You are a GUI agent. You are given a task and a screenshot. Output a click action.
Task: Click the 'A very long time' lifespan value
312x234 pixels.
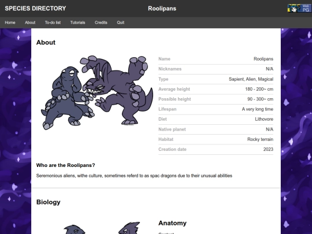click(258, 109)
